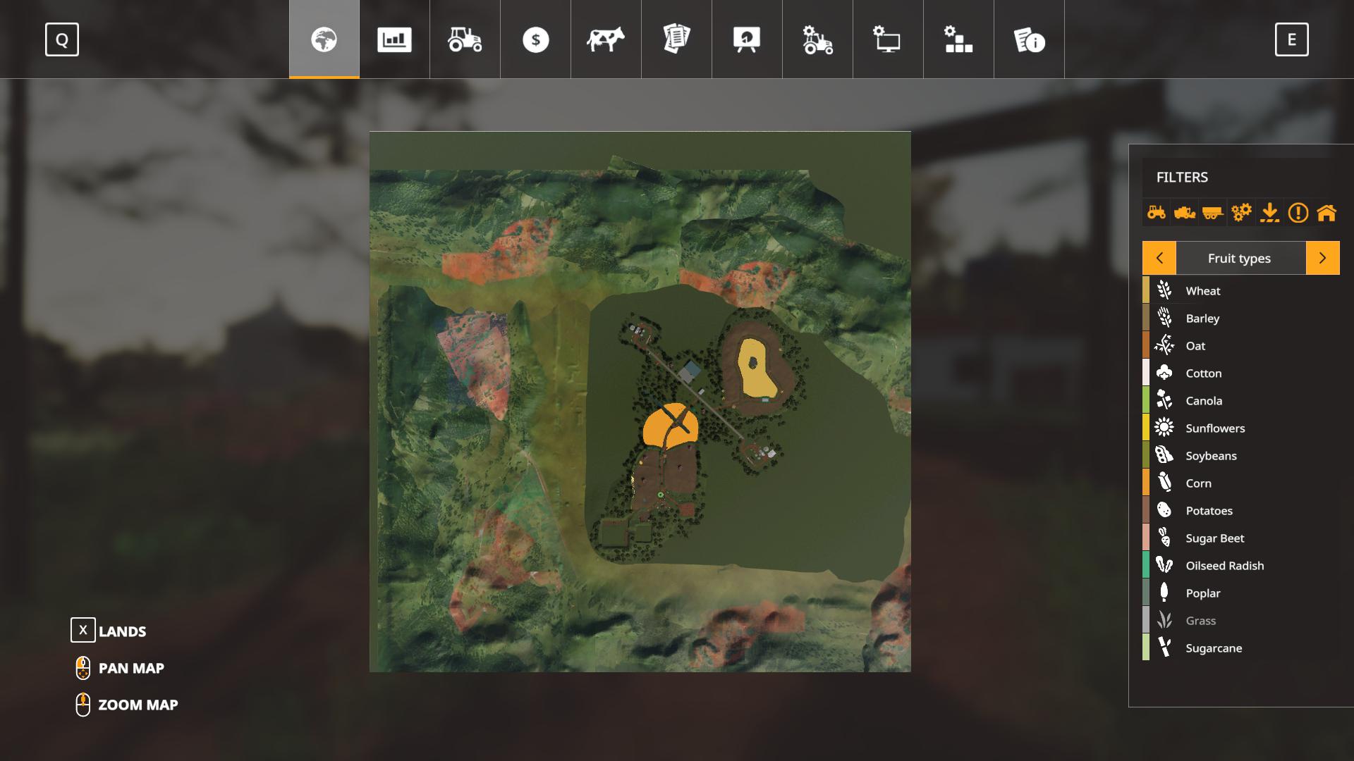
Task: Open the help info tab
Action: (1029, 39)
